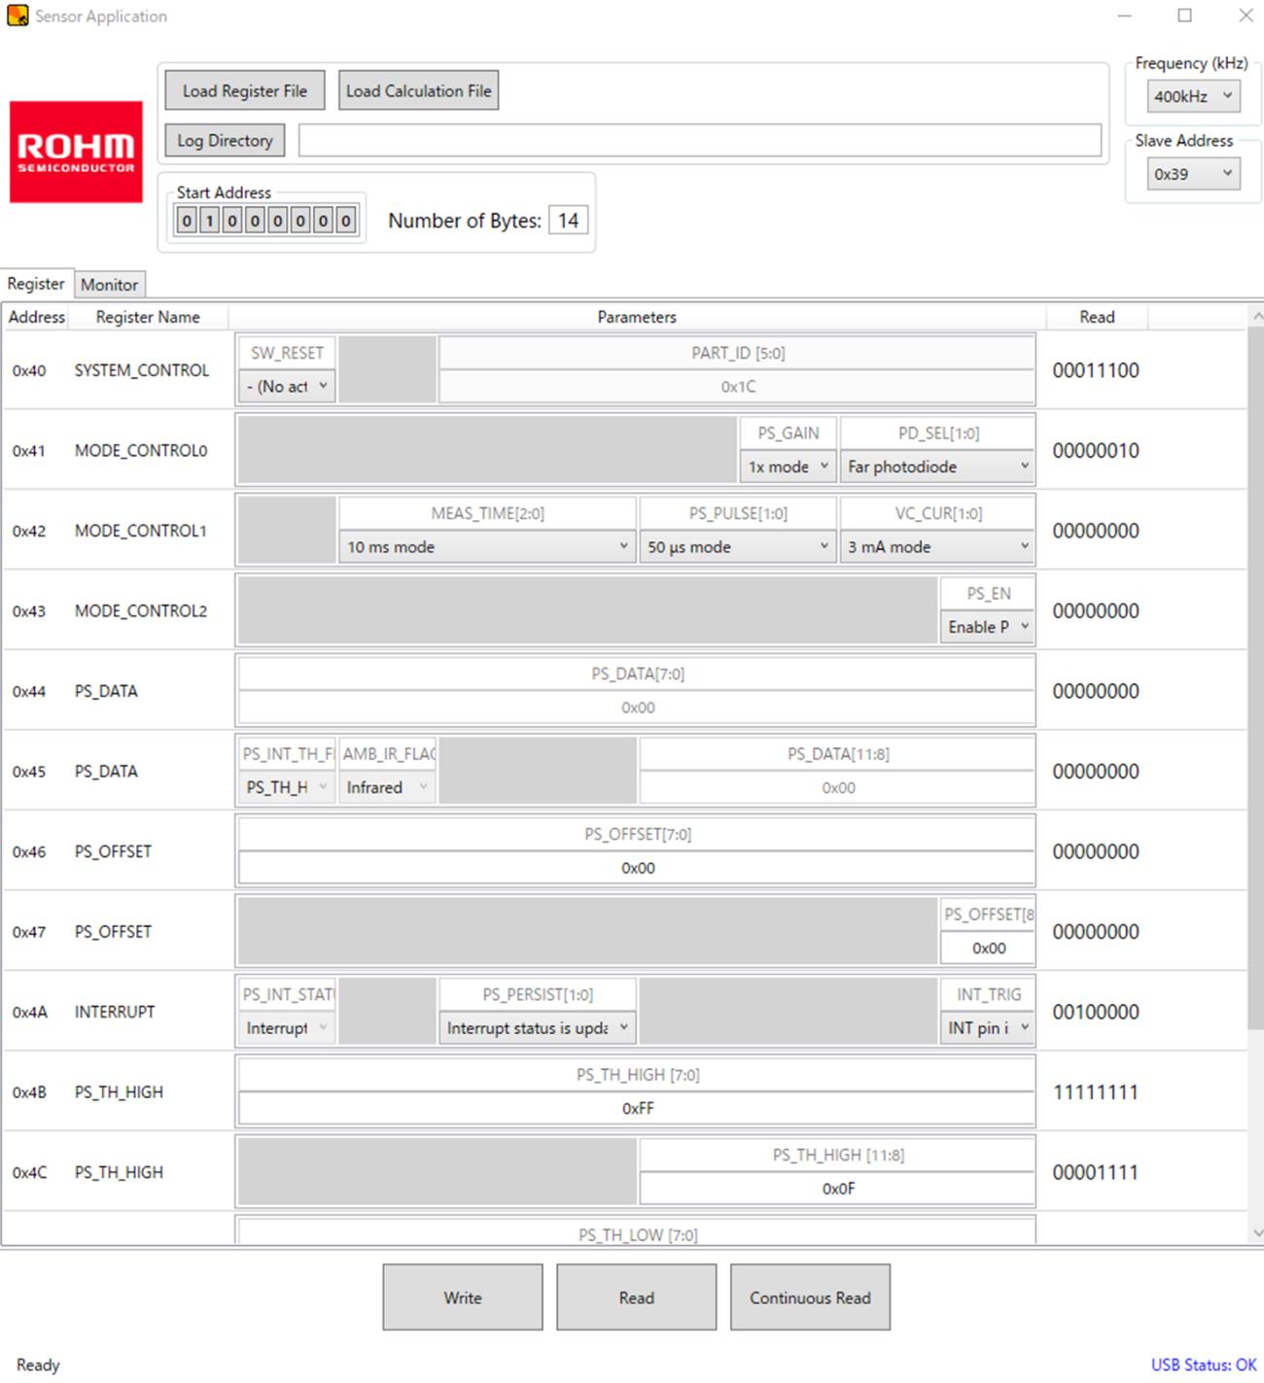Open the MEAS_TIME 10 ms mode dropdown

(487, 547)
